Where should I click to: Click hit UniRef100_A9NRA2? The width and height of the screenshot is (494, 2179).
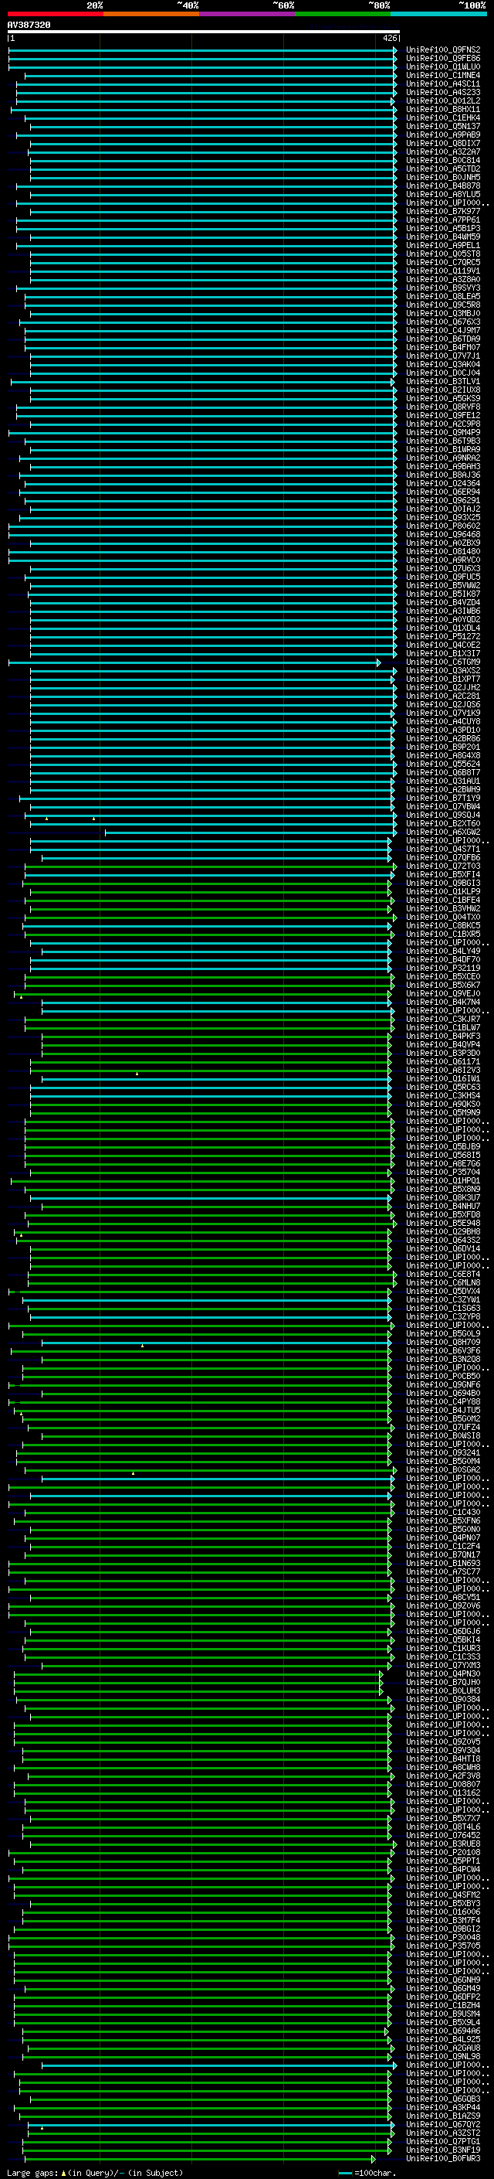tap(443, 458)
